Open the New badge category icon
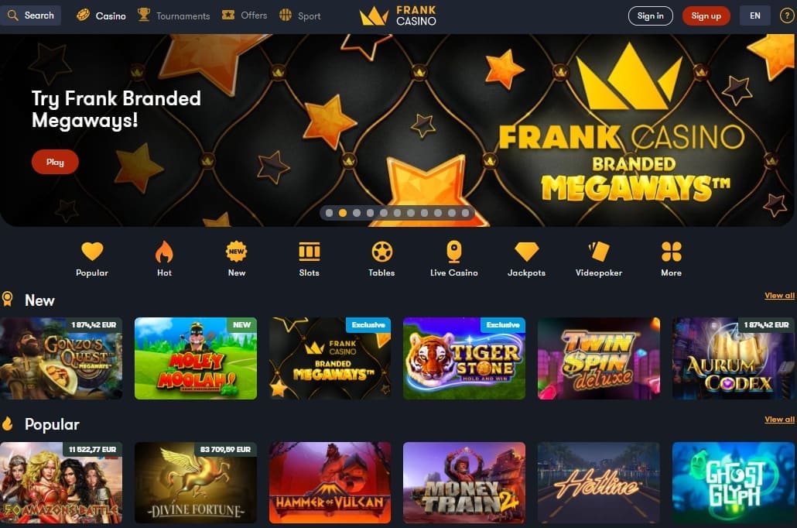The width and height of the screenshot is (797, 528). (236, 252)
